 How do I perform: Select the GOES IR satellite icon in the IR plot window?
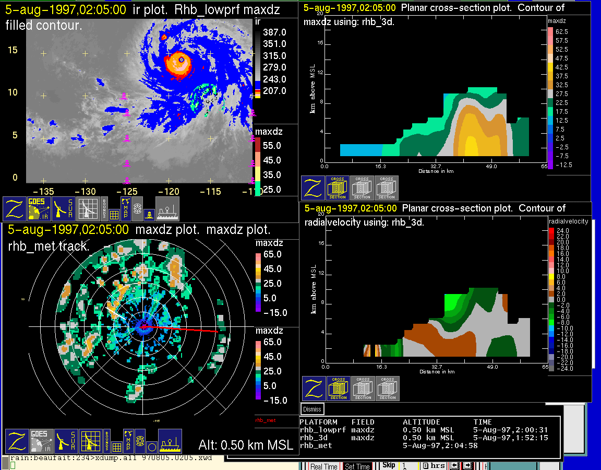tap(40, 209)
